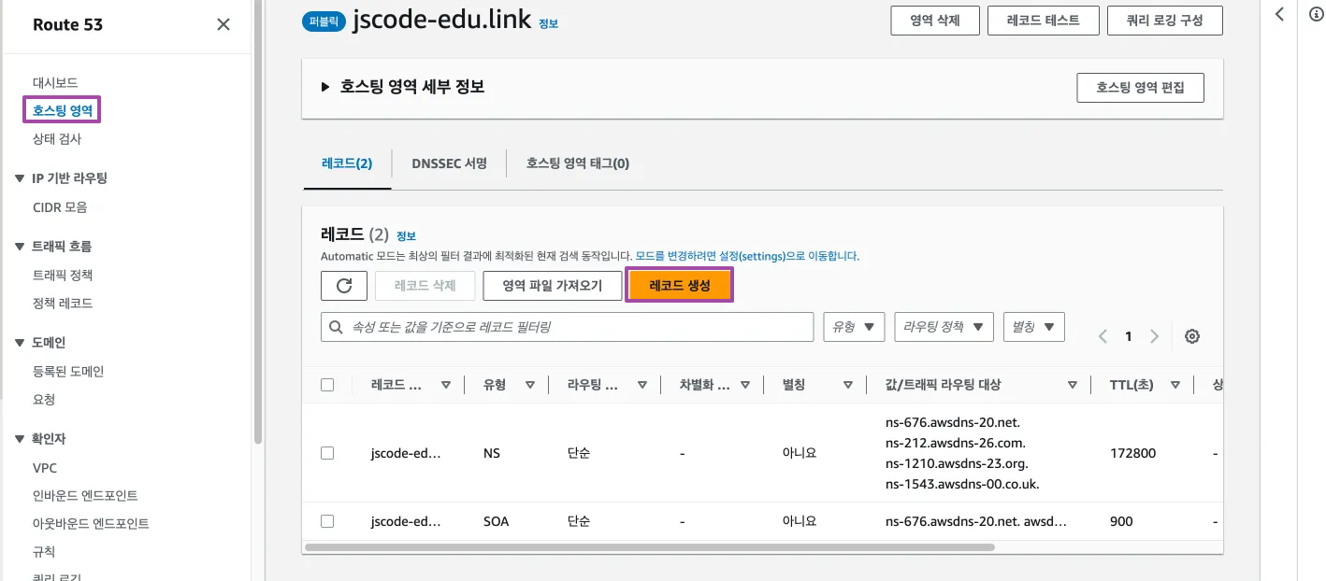Click the disabled 레코드 삭제 button

425,286
